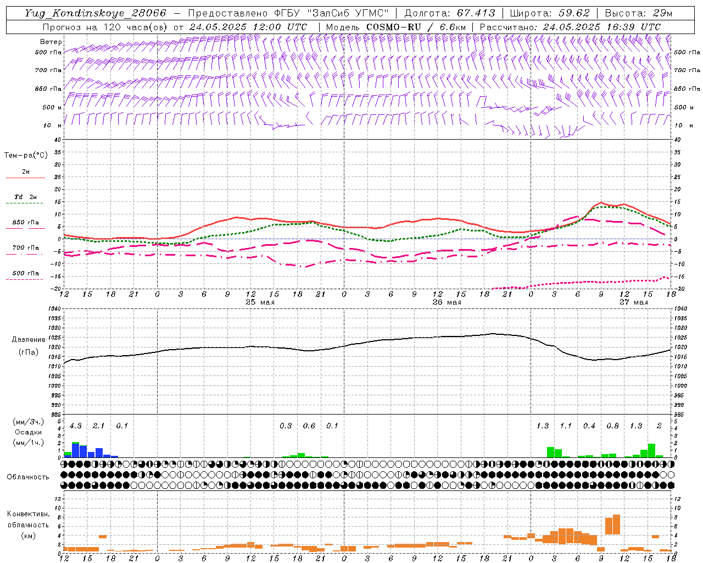
Task: Click the tallest blue precipitation bar
Action: point(76,450)
